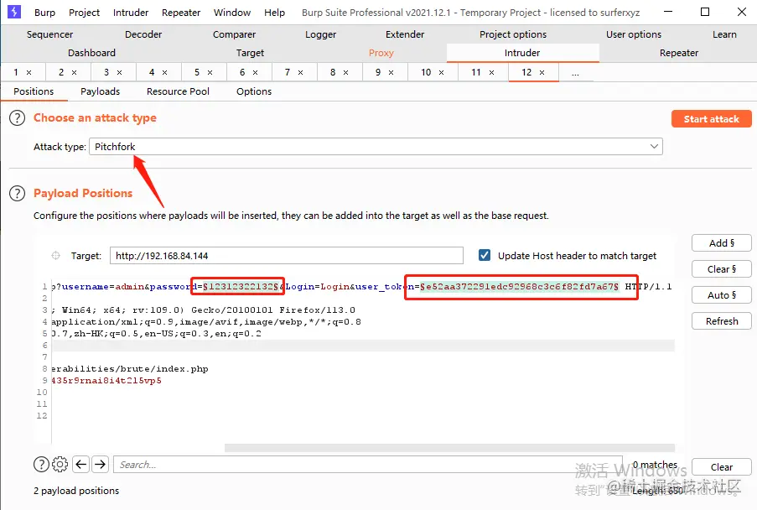Viewport: 757px width, 510px height.
Task: Close Intruder attack tab 3
Action: click(119, 72)
